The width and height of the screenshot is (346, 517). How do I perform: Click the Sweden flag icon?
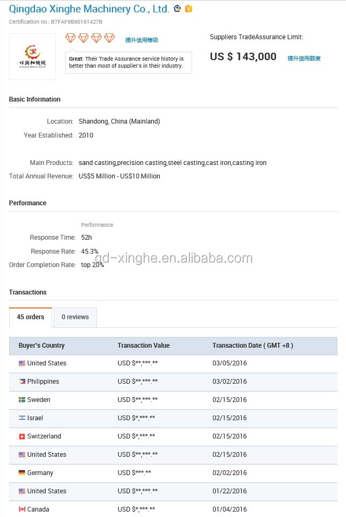22,400
